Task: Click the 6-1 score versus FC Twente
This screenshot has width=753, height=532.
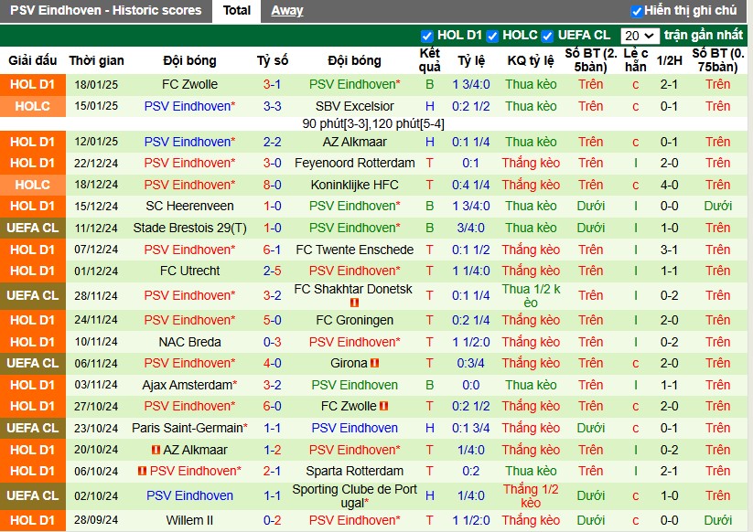Action: click(272, 250)
